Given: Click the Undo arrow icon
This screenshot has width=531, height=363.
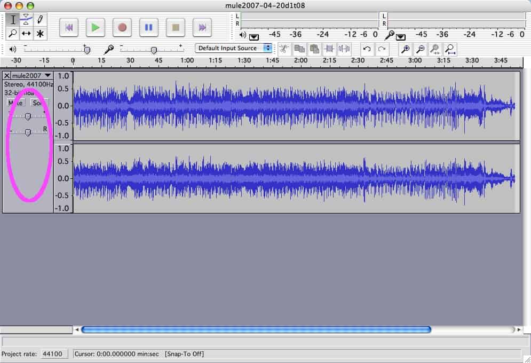Looking at the screenshot, I should point(367,49).
